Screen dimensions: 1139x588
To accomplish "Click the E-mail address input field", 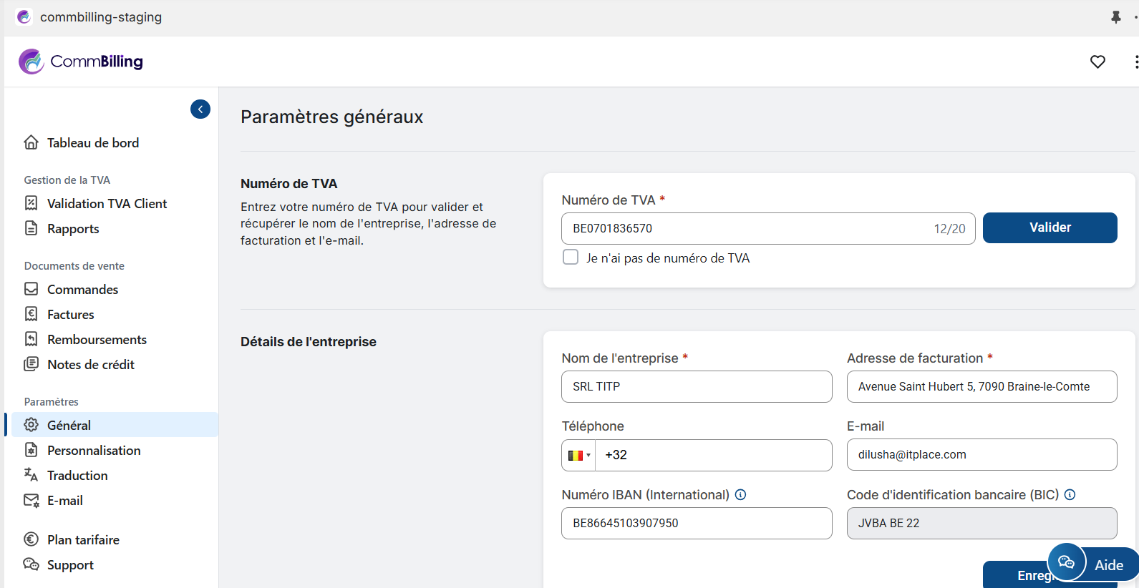I will tap(981, 455).
